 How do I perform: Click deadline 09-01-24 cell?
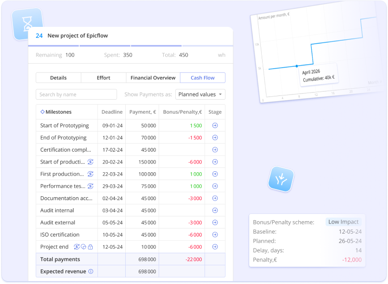click(112, 126)
